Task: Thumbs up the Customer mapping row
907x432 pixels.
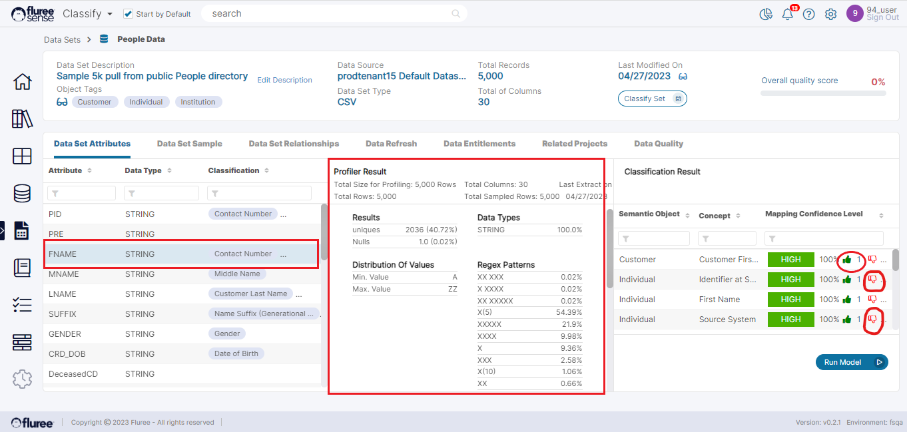Action: point(847,260)
